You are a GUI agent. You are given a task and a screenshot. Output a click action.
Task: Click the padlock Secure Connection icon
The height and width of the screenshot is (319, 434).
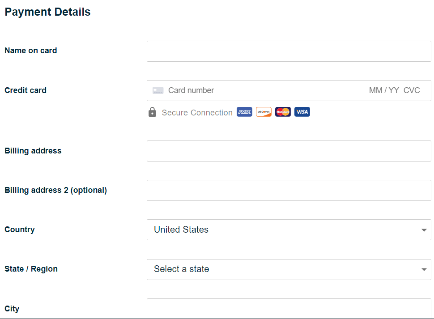152,112
